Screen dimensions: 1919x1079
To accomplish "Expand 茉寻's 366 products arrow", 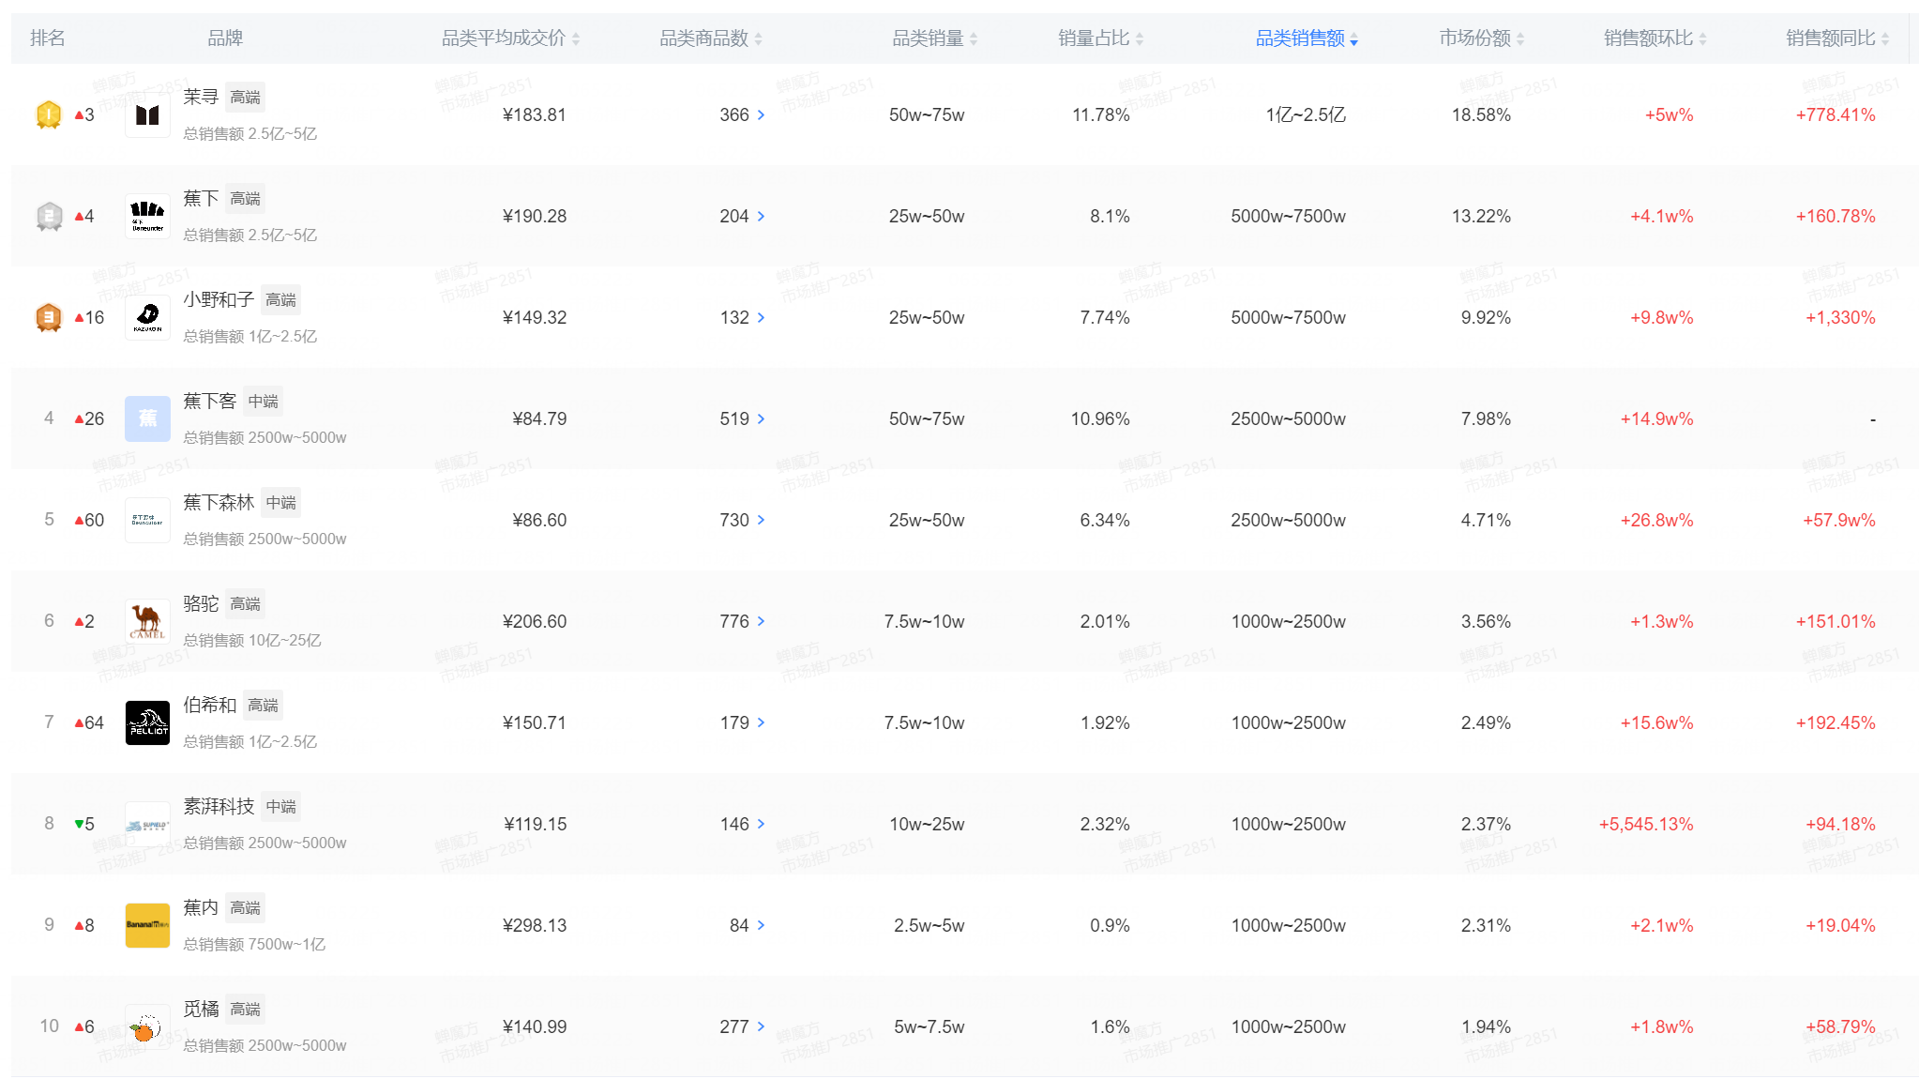I will (x=761, y=115).
